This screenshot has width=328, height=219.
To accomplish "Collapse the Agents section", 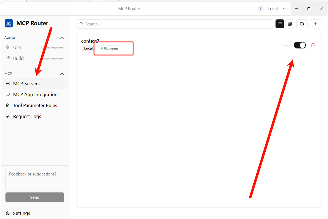I will 62,38.
